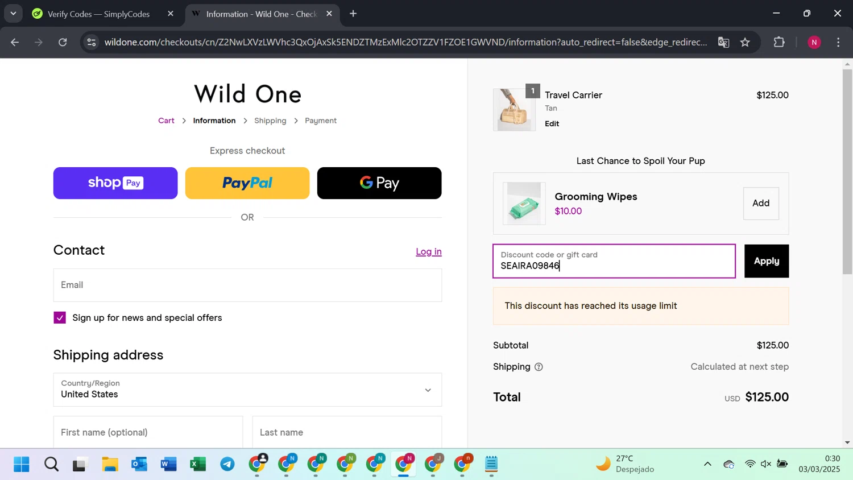Click the Email input field
The height and width of the screenshot is (480, 853).
pos(247,285)
